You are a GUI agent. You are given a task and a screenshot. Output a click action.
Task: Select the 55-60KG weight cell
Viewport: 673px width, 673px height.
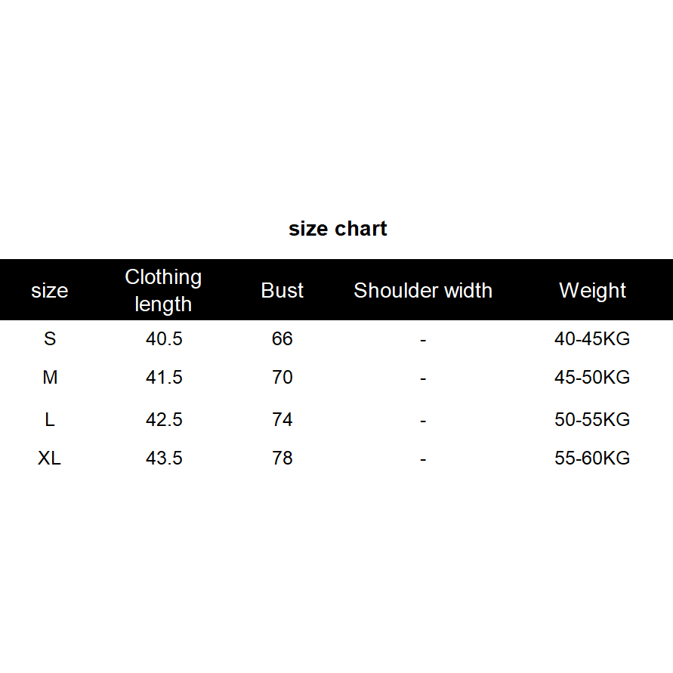click(x=592, y=458)
